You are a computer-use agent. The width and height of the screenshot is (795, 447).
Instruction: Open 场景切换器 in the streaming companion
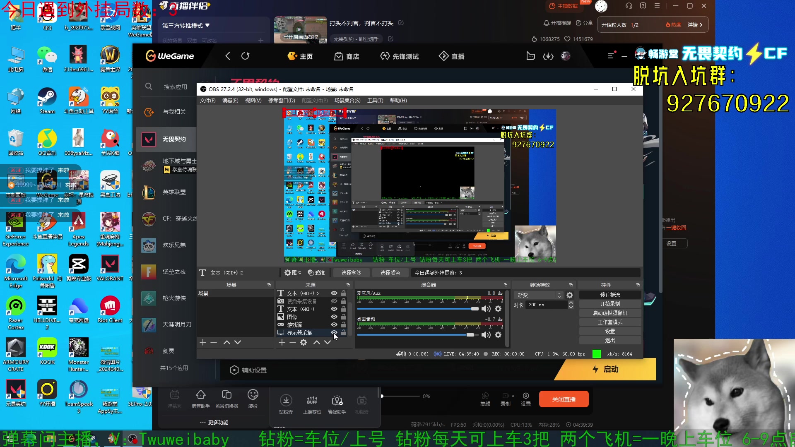(226, 399)
